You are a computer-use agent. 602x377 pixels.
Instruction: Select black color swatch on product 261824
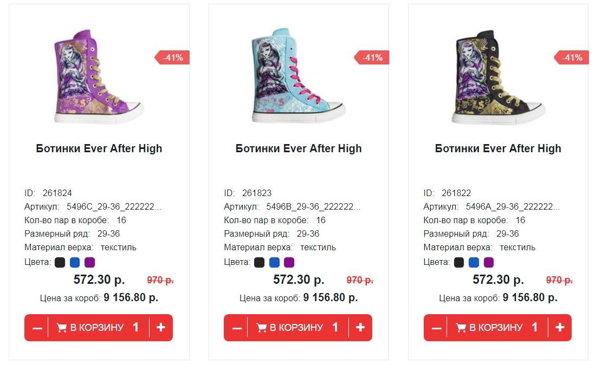(60, 263)
